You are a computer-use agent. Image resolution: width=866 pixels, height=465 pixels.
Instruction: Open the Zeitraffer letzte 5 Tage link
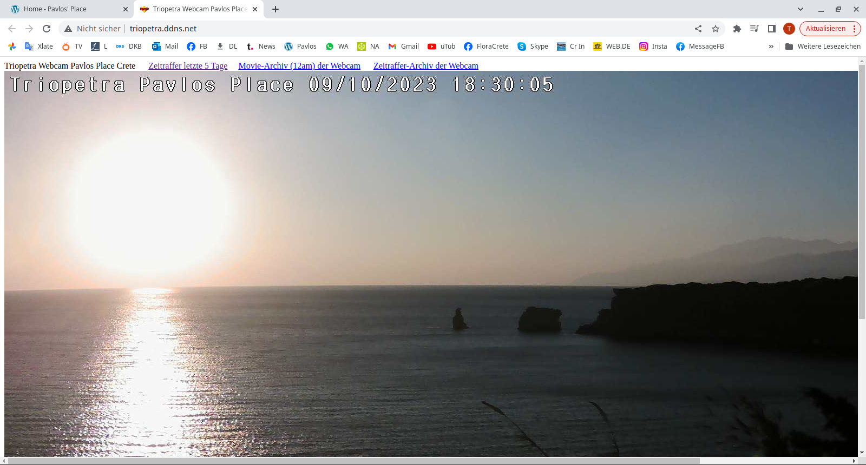[x=188, y=66]
